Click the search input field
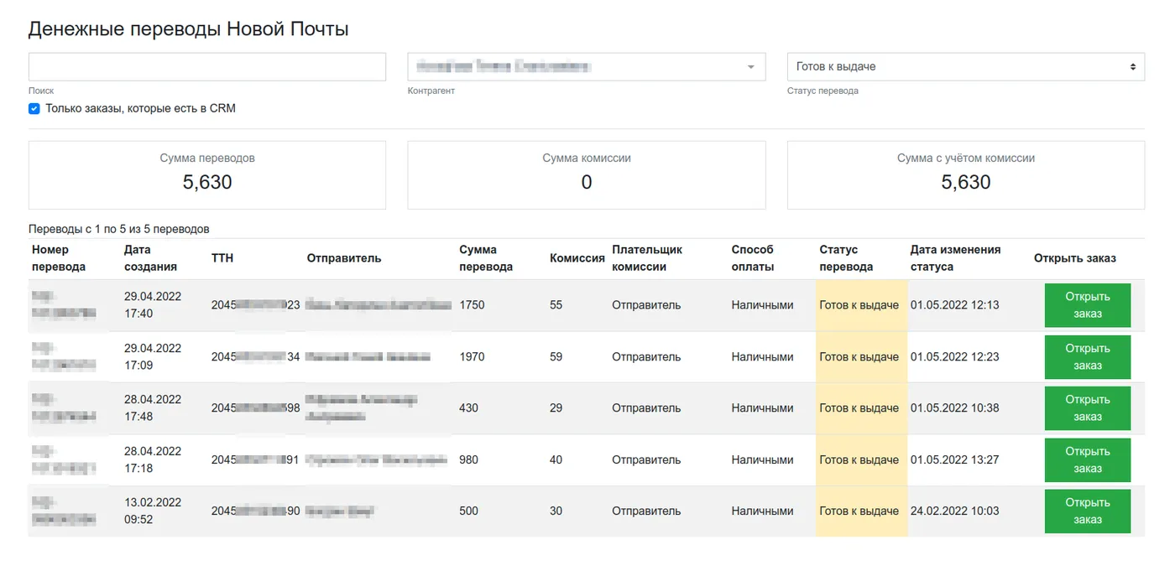The image size is (1175, 571). click(207, 67)
